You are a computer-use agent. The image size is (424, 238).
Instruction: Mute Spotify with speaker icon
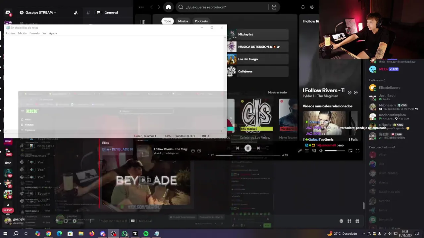point(321,151)
